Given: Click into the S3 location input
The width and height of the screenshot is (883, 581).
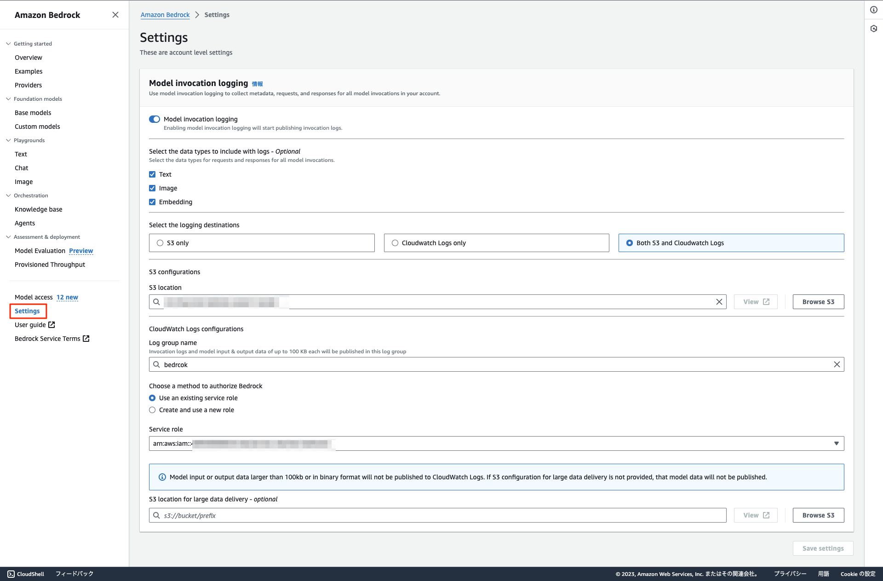Looking at the screenshot, I should coord(438,302).
